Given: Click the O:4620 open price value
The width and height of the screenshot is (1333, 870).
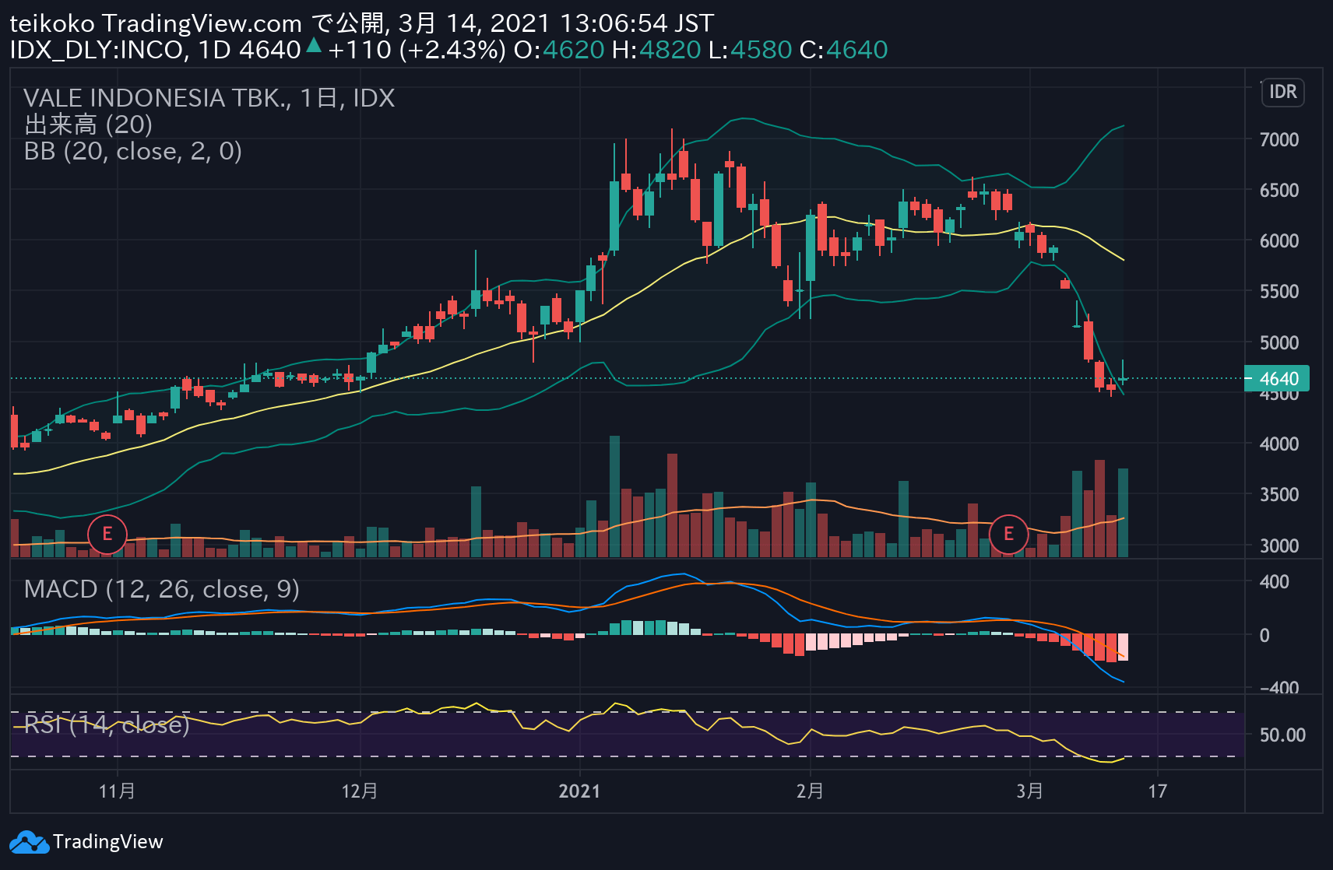Looking at the screenshot, I should tap(559, 50).
